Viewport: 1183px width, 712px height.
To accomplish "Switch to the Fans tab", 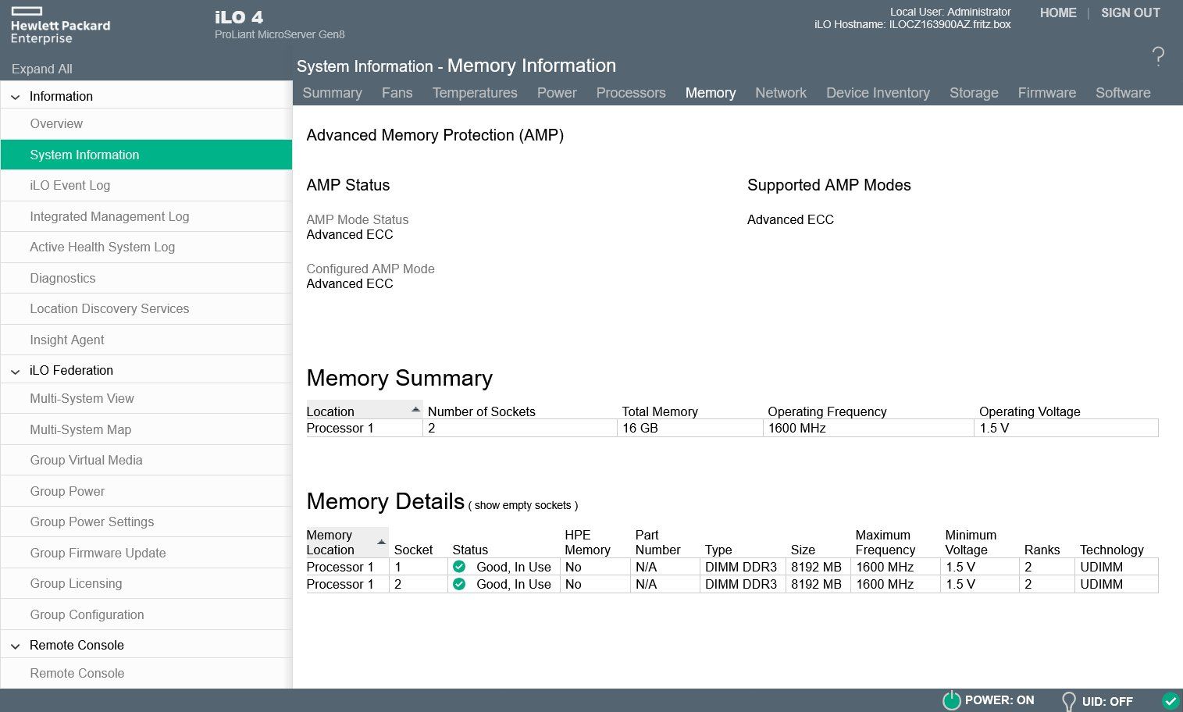I will (397, 93).
